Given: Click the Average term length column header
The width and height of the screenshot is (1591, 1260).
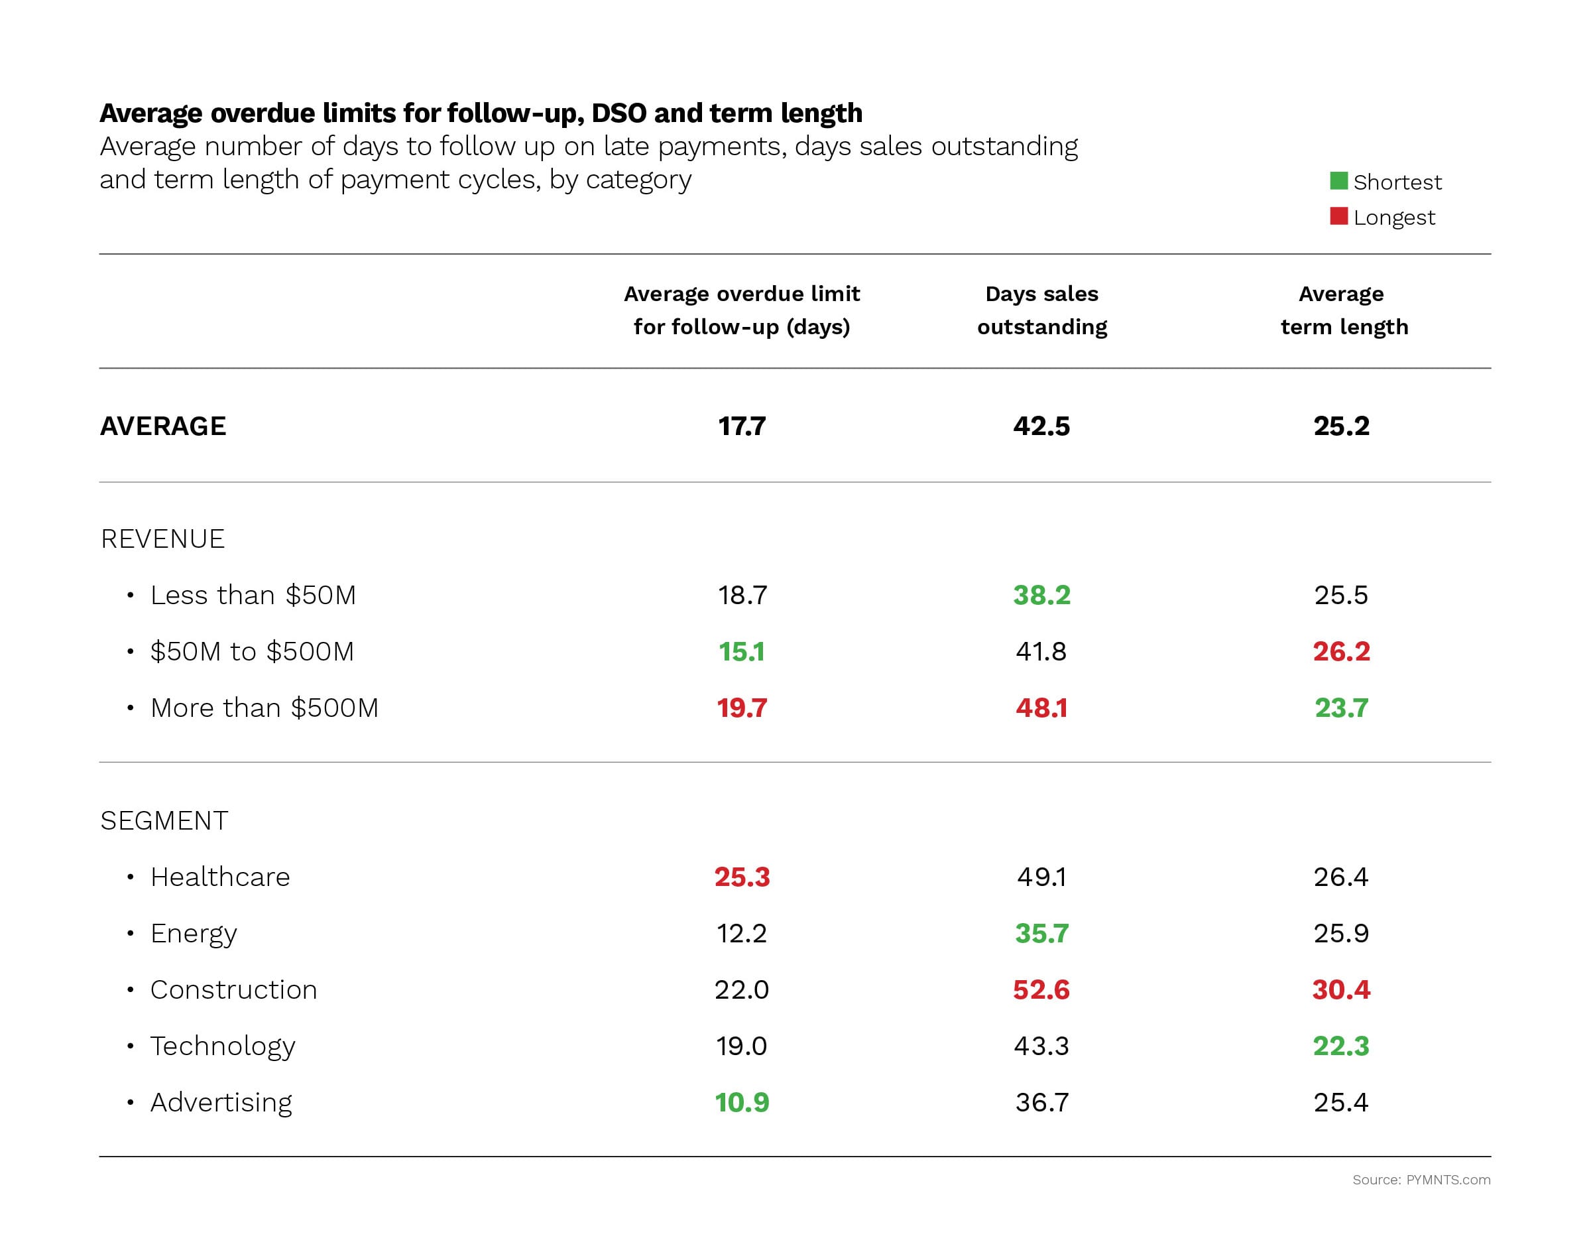Looking at the screenshot, I should [1342, 310].
